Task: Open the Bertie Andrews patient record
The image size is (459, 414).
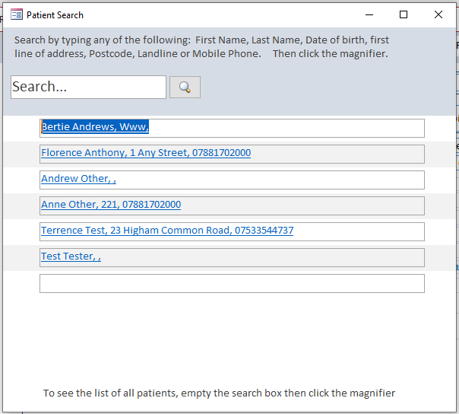Action: click(x=95, y=127)
